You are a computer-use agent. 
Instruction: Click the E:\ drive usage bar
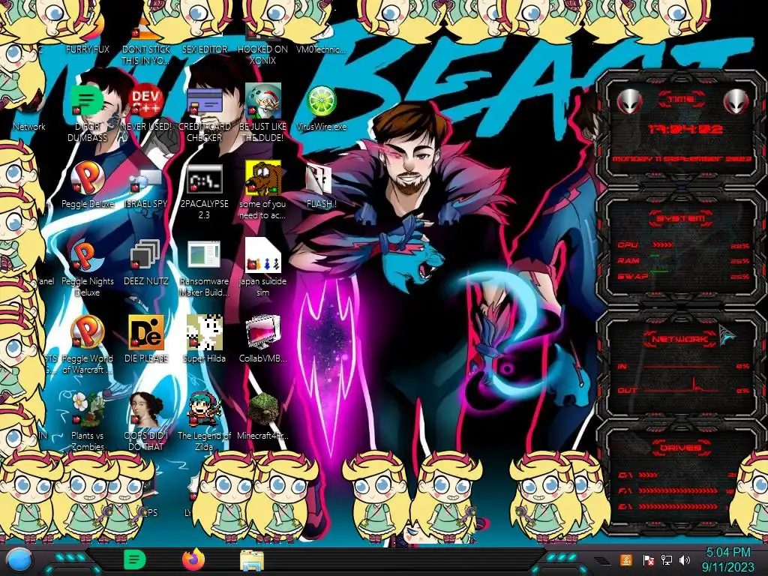tap(678, 506)
